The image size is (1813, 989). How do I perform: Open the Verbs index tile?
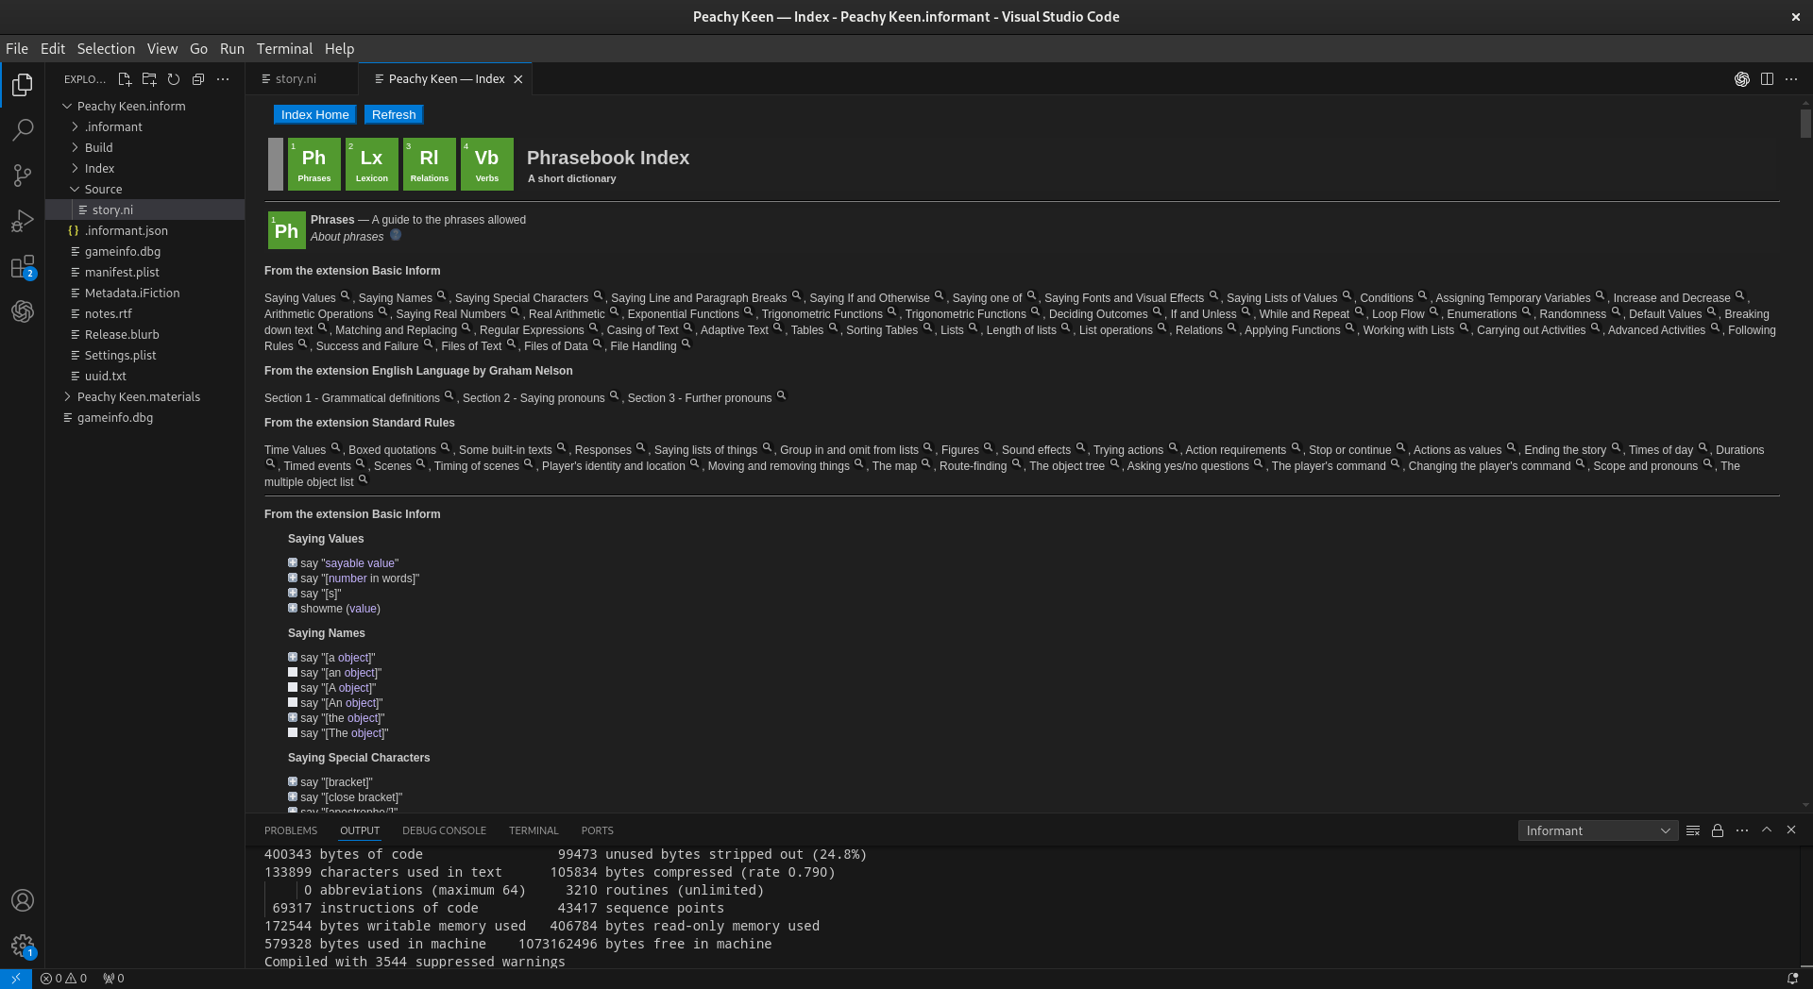pos(487,164)
